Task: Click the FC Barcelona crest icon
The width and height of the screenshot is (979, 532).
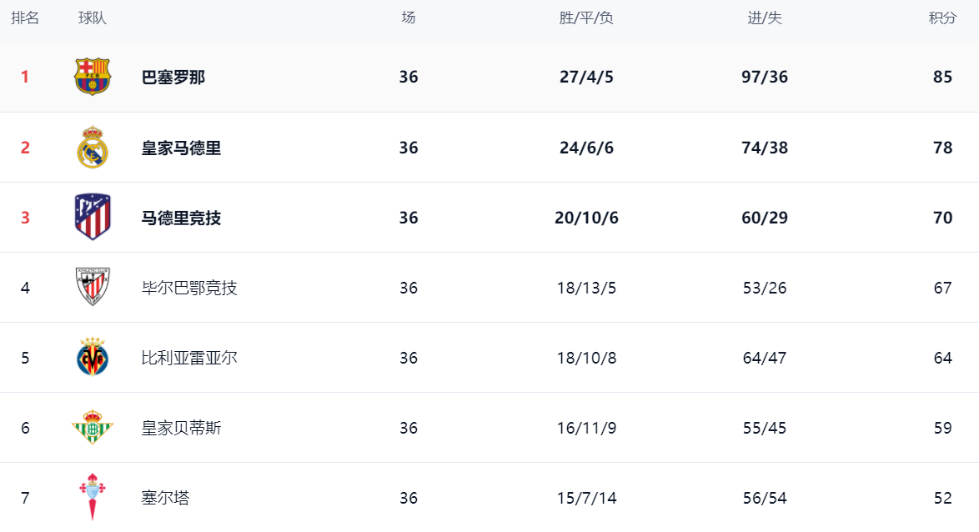Action: [93, 77]
